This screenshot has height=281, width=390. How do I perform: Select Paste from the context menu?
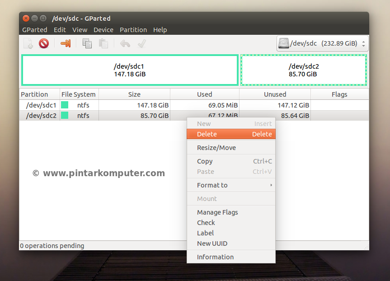tap(231, 172)
